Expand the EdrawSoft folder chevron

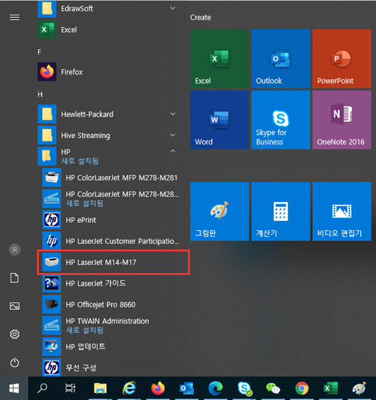click(x=172, y=8)
